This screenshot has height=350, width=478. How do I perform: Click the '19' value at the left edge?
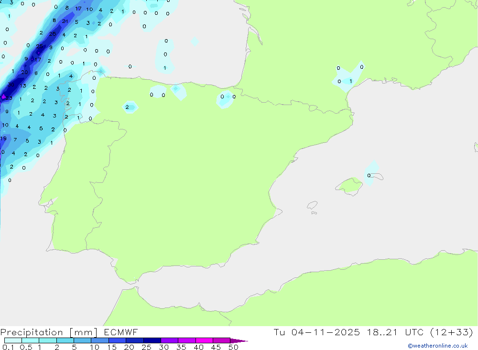tap(3, 138)
